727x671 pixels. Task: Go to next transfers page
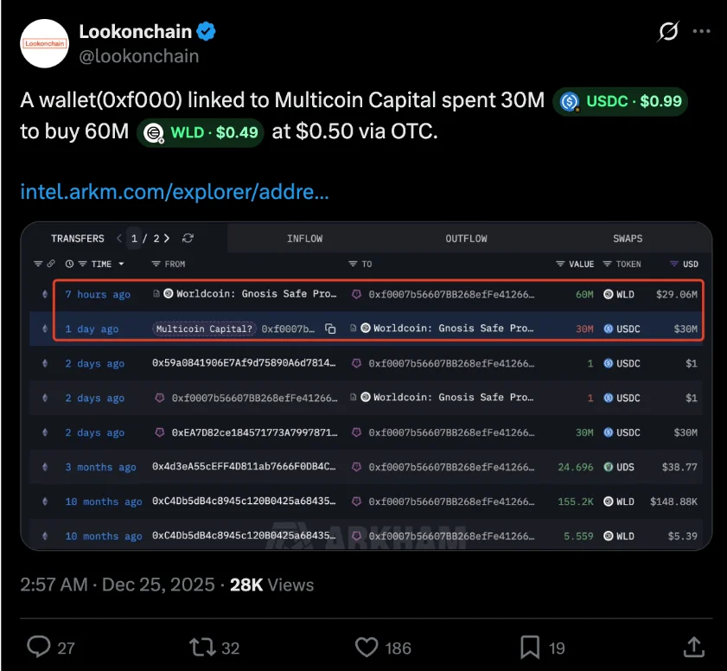coord(167,239)
